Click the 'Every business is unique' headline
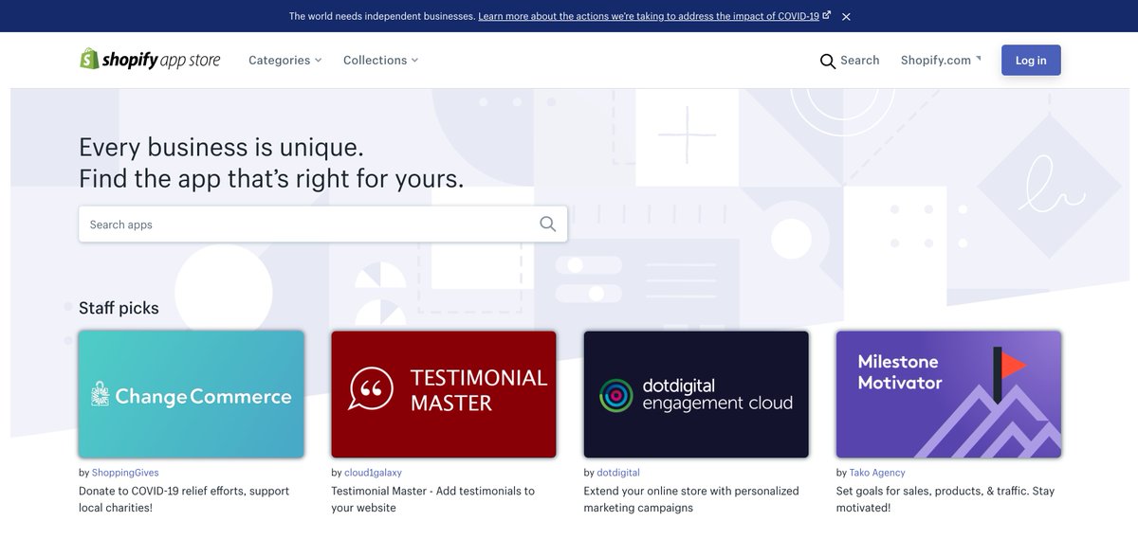1138x557 pixels. click(271, 162)
